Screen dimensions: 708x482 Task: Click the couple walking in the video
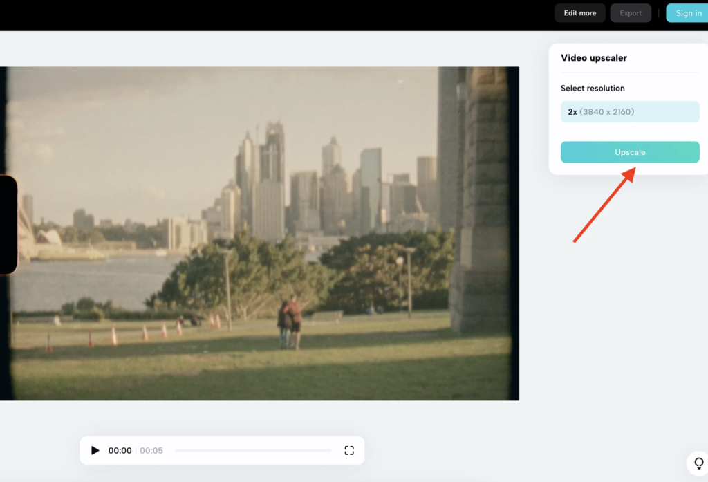[290, 322]
